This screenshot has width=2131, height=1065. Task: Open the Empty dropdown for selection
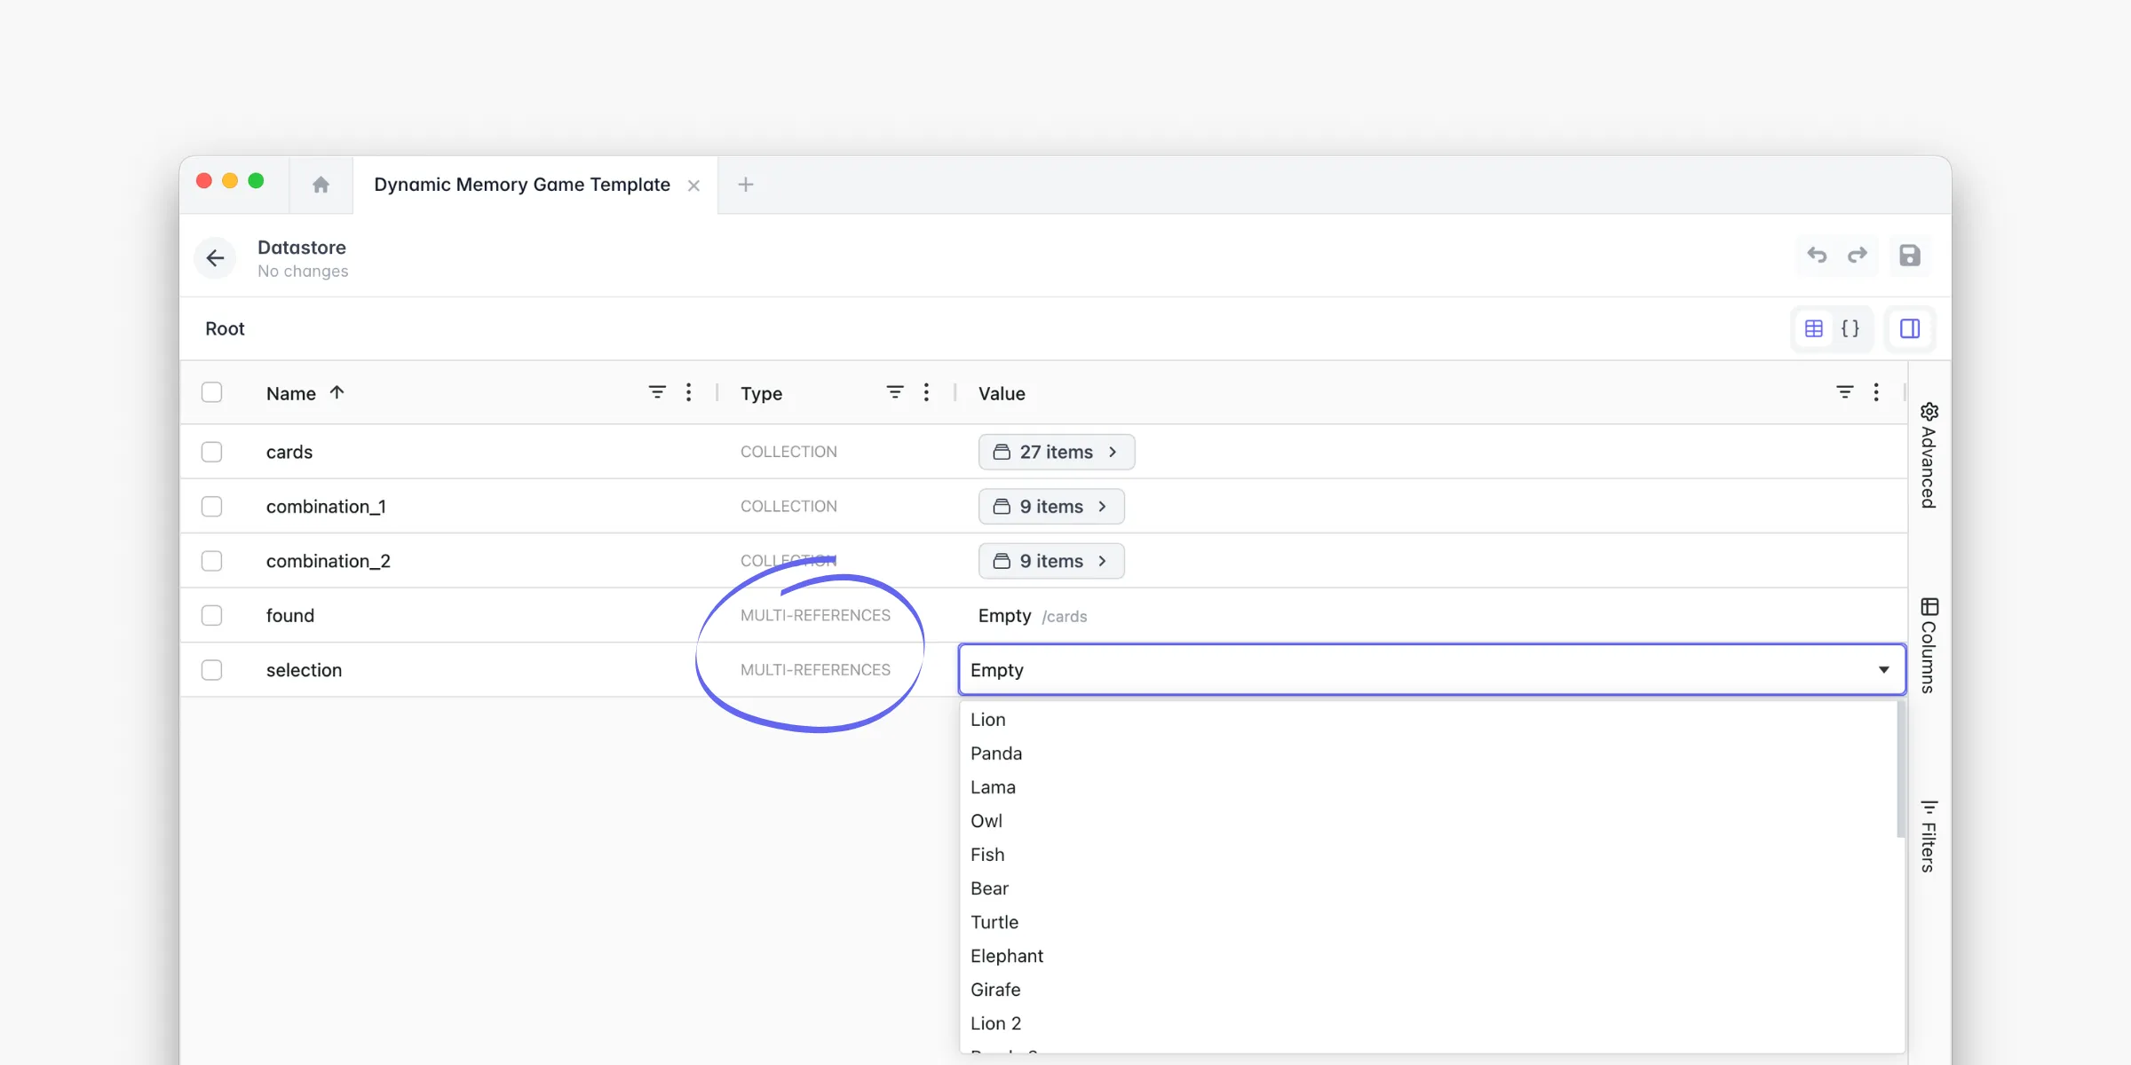[x=1884, y=670]
